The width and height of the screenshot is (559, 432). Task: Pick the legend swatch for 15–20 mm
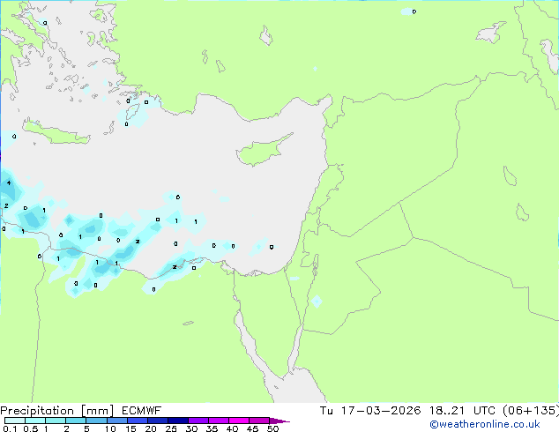pos(138,421)
